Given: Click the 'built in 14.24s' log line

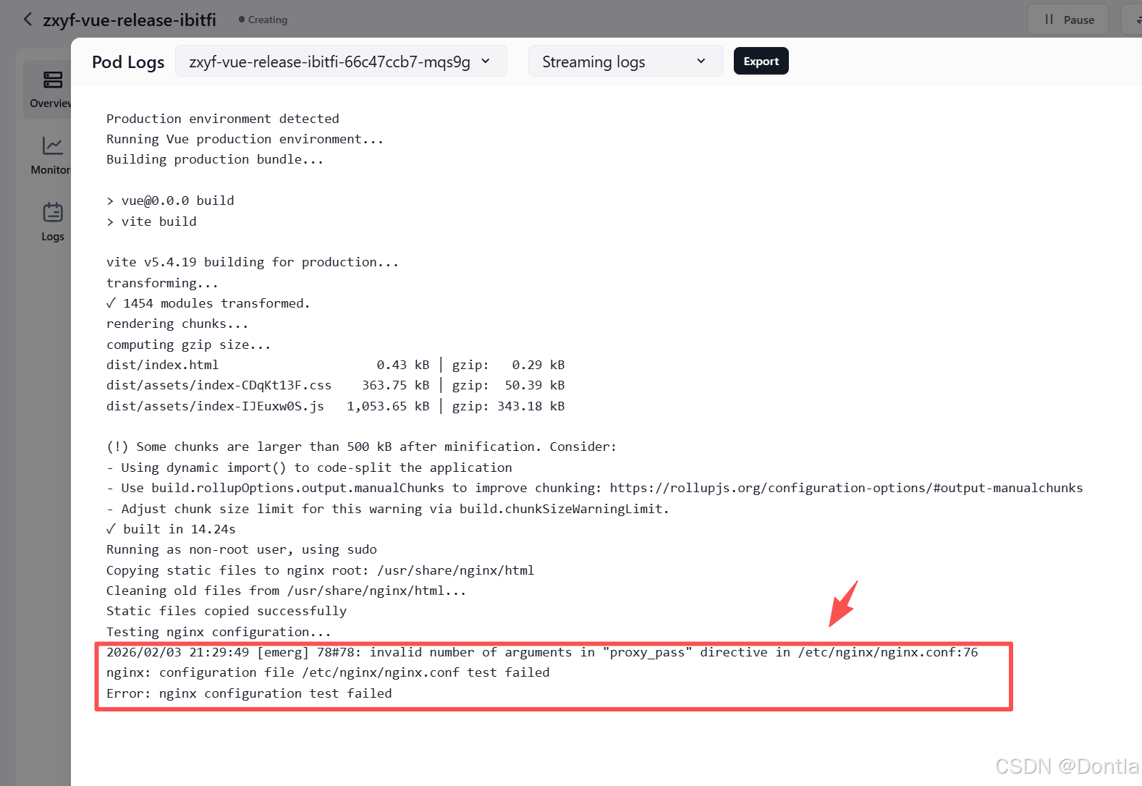Looking at the screenshot, I should coord(171,529).
